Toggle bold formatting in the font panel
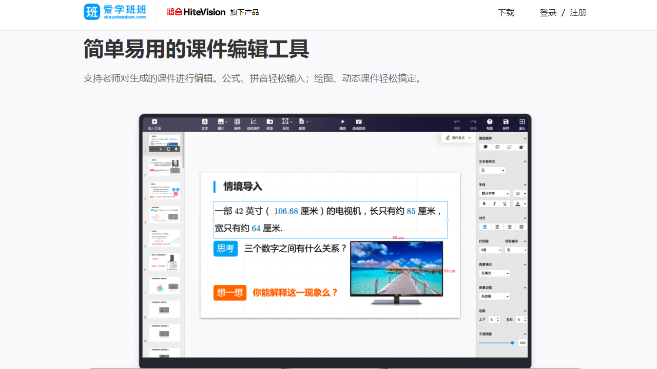The height and width of the screenshot is (369, 657). coord(484,203)
